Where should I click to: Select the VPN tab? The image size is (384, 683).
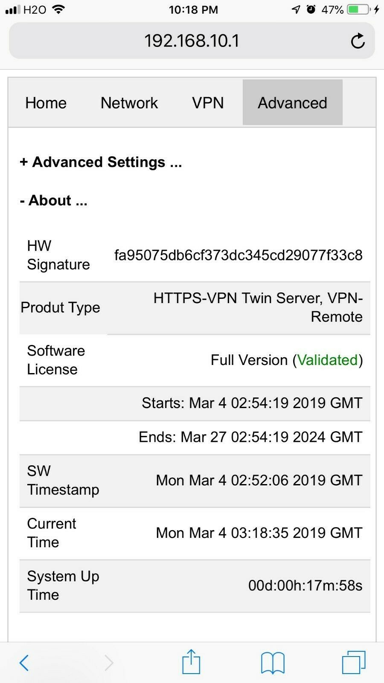[x=208, y=103]
